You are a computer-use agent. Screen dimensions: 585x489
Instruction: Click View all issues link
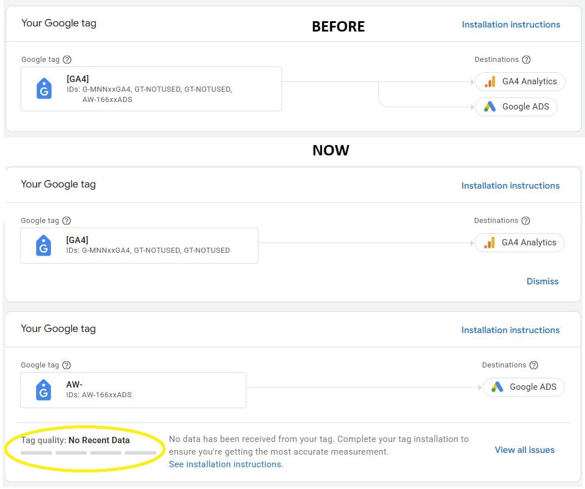[524, 450]
